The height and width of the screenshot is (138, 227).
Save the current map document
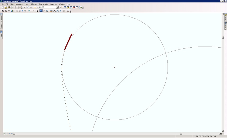click(9, 7)
